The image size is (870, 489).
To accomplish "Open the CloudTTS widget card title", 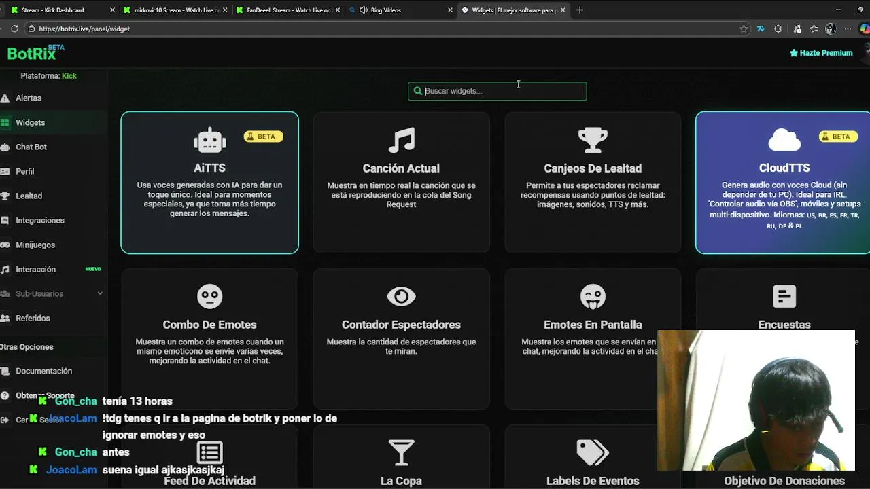I will 784,168.
